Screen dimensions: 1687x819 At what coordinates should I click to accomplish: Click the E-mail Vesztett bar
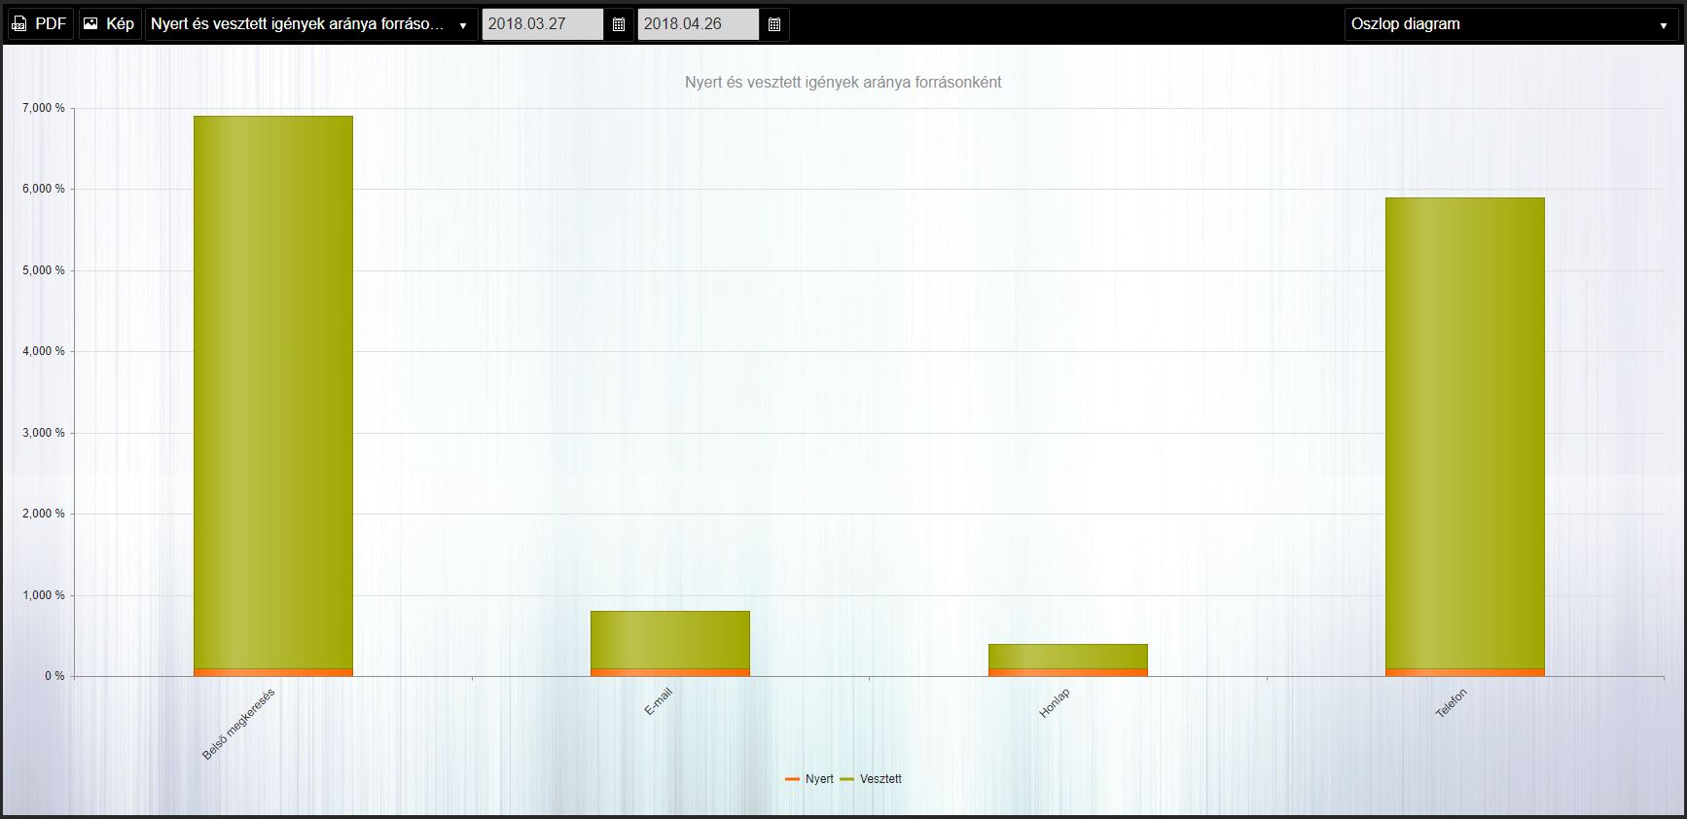(x=670, y=640)
